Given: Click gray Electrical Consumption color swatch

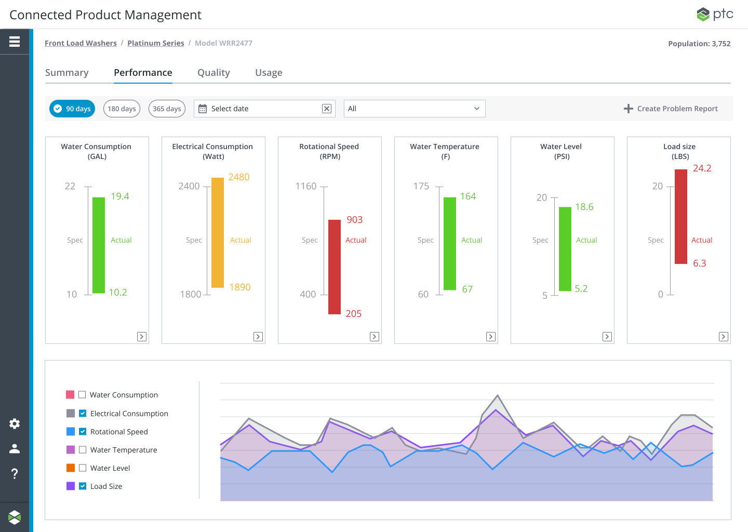Looking at the screenshot, I should pyautogui.click(x=71, y=414).
